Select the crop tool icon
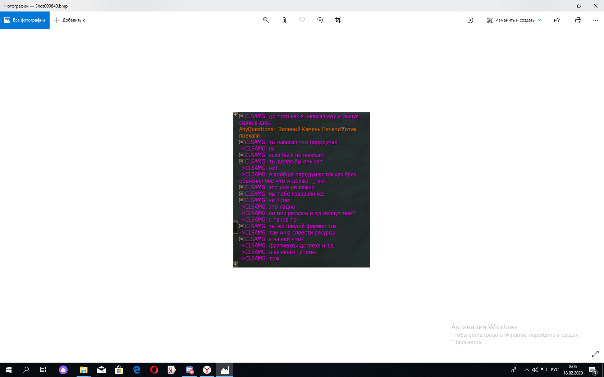Viewport: 604px width, 377px height. pos(338,20)
